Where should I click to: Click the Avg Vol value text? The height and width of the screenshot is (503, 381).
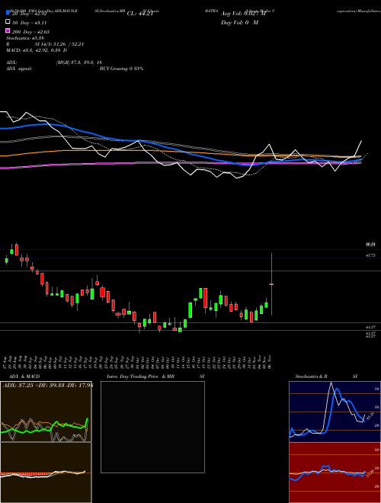point(243,14)
